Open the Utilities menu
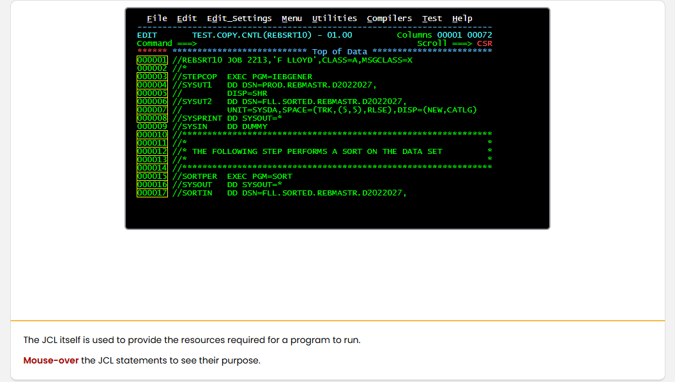This screenshot has height=382, width=675. pos(335,19)
